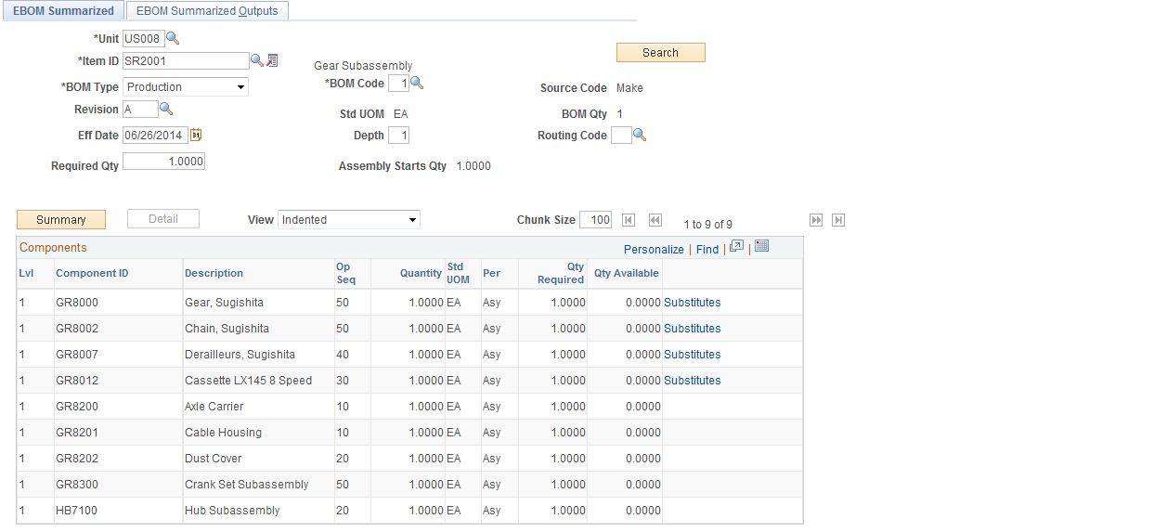Click the Search button
This screenshot has height=532, width=1167.
(661, 53)
